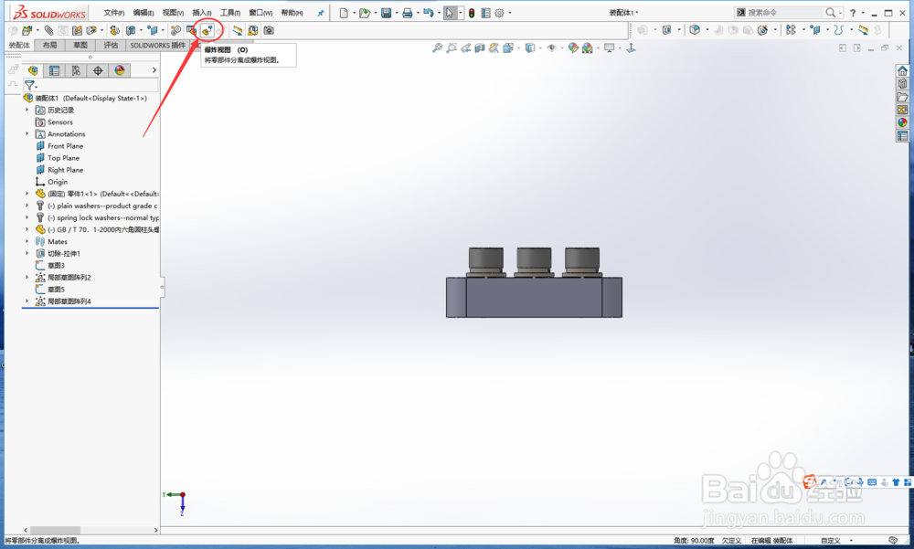The height and width of the screenshot is (549, 914).
Task: Open Design Library icon in task pane
Action: point(902,83)
